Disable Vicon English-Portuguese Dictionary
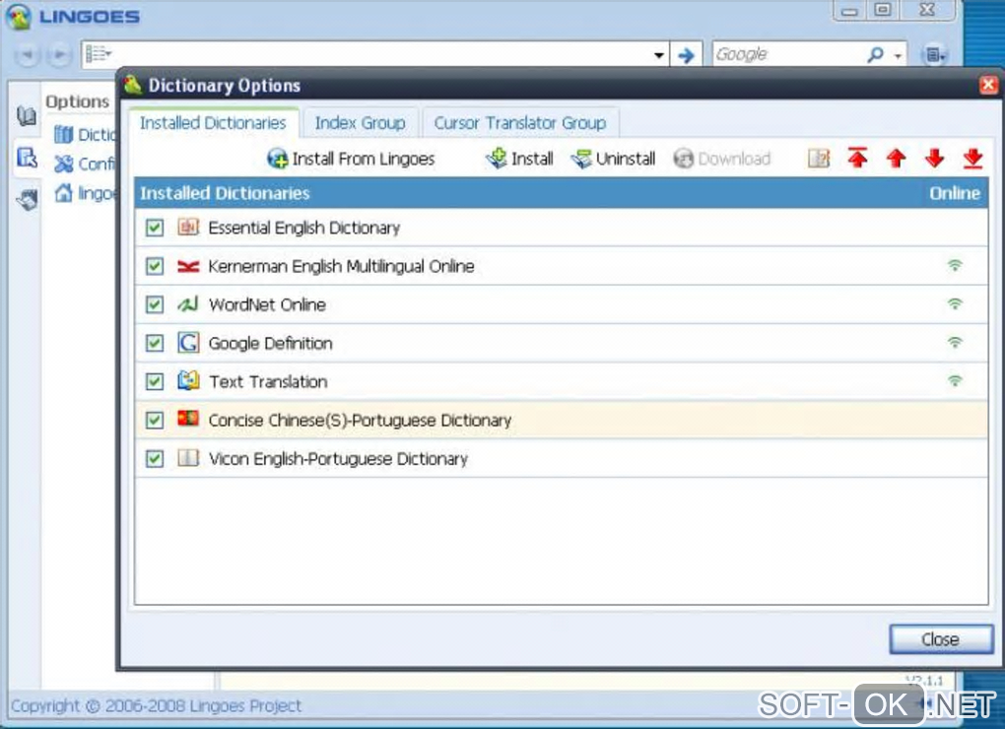1005x729 pixels. (x=155, y=458)
